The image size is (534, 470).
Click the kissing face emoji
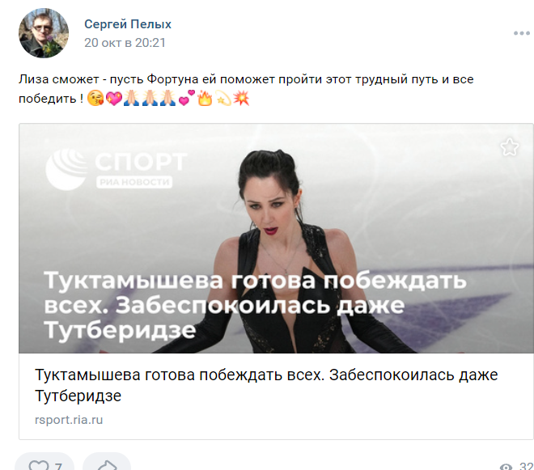point(95,98)
